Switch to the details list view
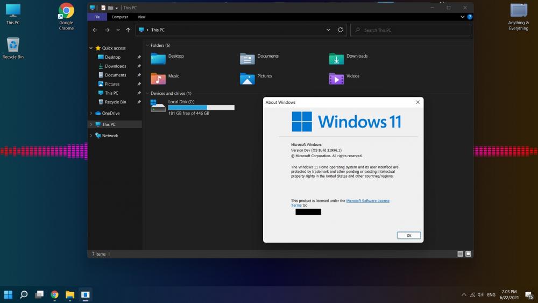 pyautogui.click(x=461, y=253)
